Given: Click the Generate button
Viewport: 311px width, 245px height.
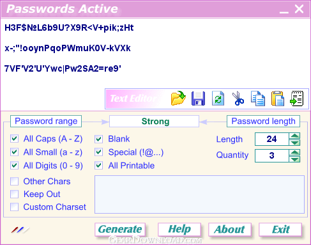Looking at the screenshot, I should [x=120, y=230].
